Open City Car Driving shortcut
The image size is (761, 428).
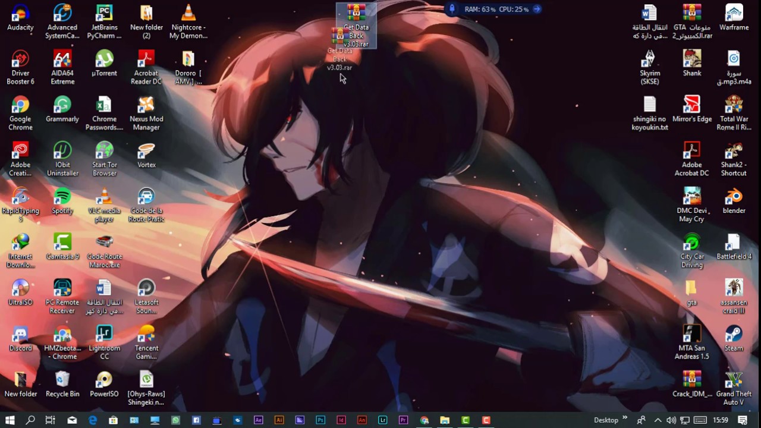click(x=692, y=251)
